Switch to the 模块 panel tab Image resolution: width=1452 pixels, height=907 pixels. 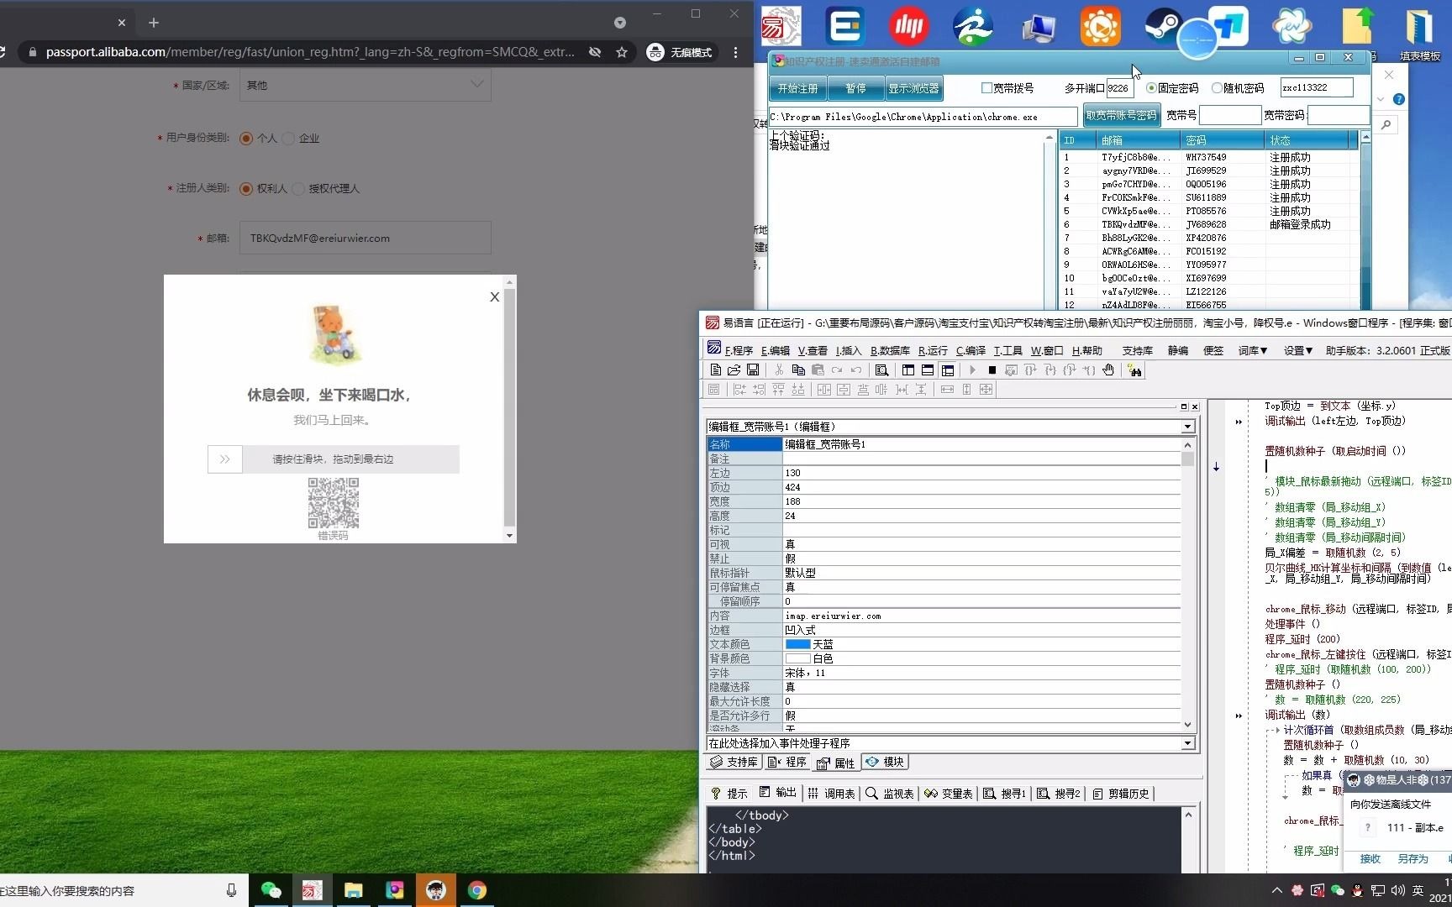click(885, 762)
